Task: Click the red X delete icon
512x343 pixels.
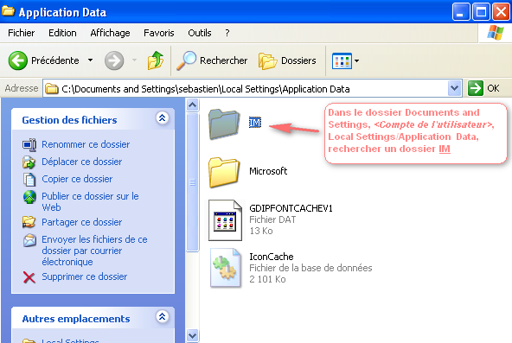Action: click(29, 277)
